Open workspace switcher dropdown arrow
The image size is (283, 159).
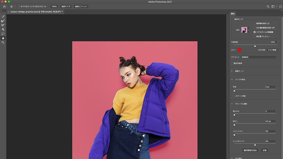pos(277,6)
